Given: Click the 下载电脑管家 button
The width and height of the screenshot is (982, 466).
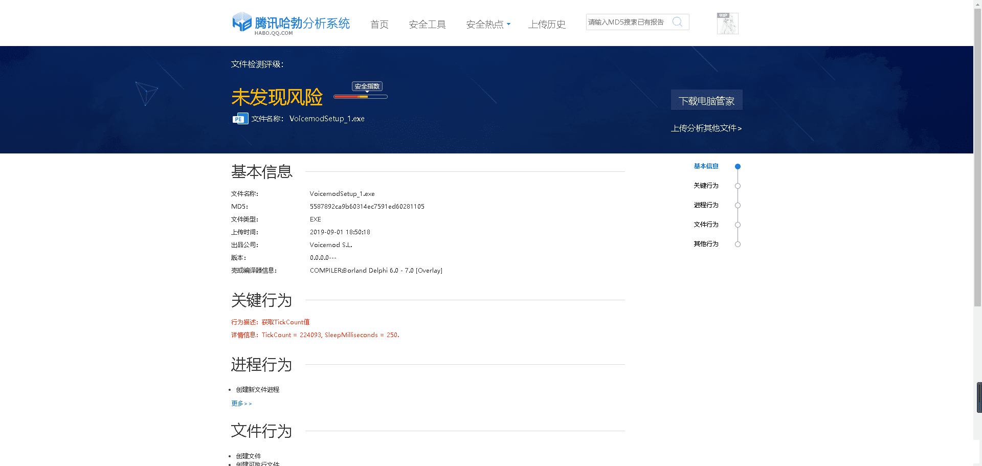Looking at the screenshot, I should (x=706, y=100).
